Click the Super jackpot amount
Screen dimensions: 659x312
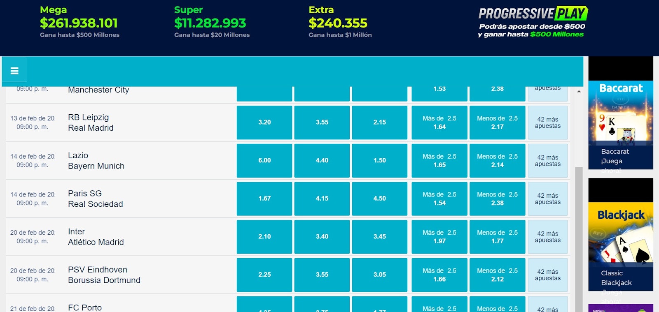point(210,23)
